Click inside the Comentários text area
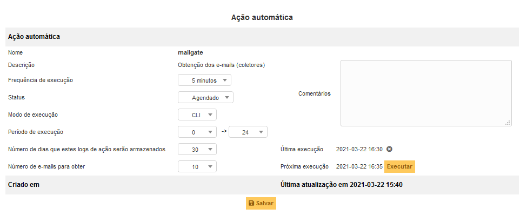Screen dimensions: 527x222 (x=425, y=93)
